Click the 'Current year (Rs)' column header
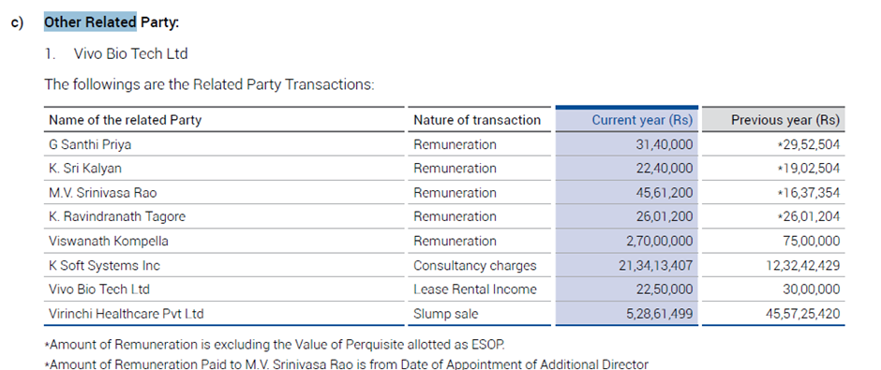Image resolution: width=881 pixels, height=370 pixels. [x=642, y=120]
